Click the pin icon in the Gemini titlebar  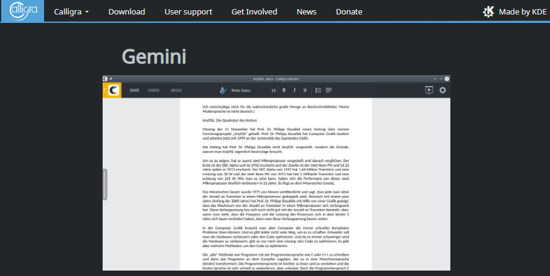(x=111, y=79)
